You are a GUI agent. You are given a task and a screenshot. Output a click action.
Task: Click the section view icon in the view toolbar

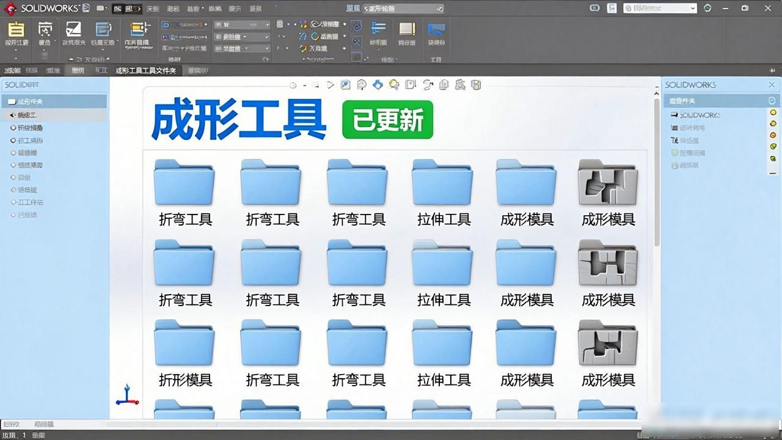[411, 85]
